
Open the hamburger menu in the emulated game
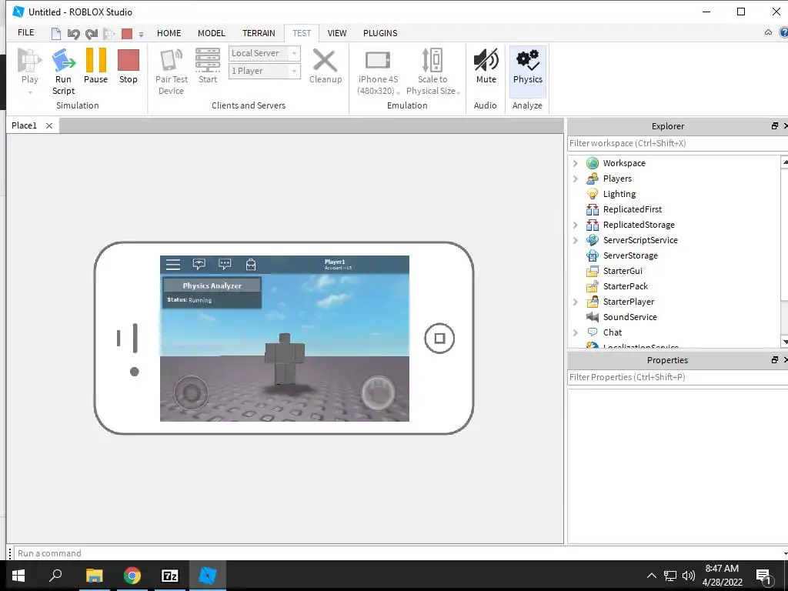[173, 265]
